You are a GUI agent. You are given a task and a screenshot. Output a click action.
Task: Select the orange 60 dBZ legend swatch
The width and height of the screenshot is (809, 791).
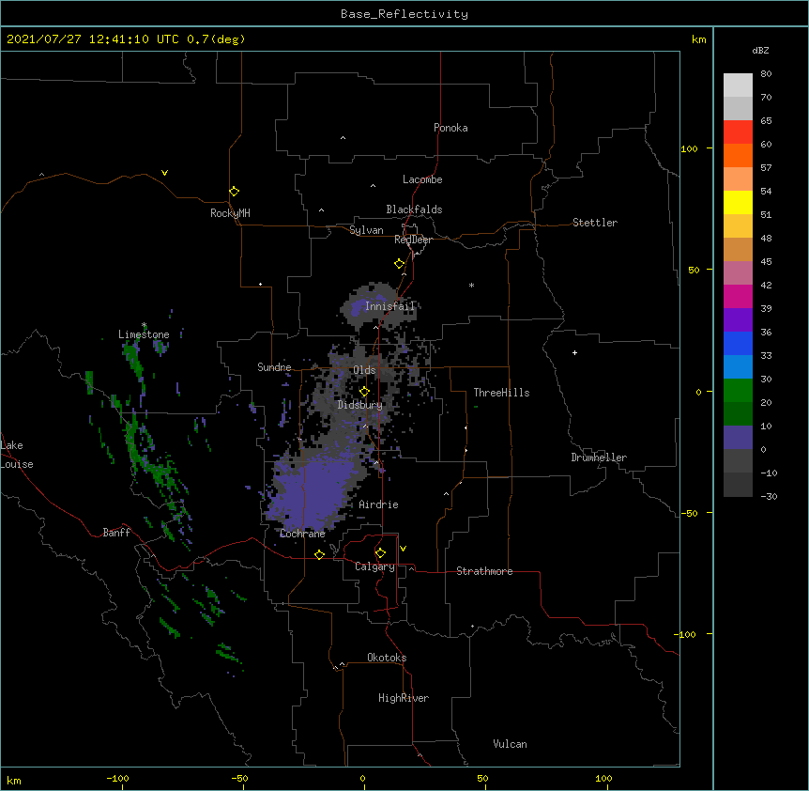tap(738, 155)
